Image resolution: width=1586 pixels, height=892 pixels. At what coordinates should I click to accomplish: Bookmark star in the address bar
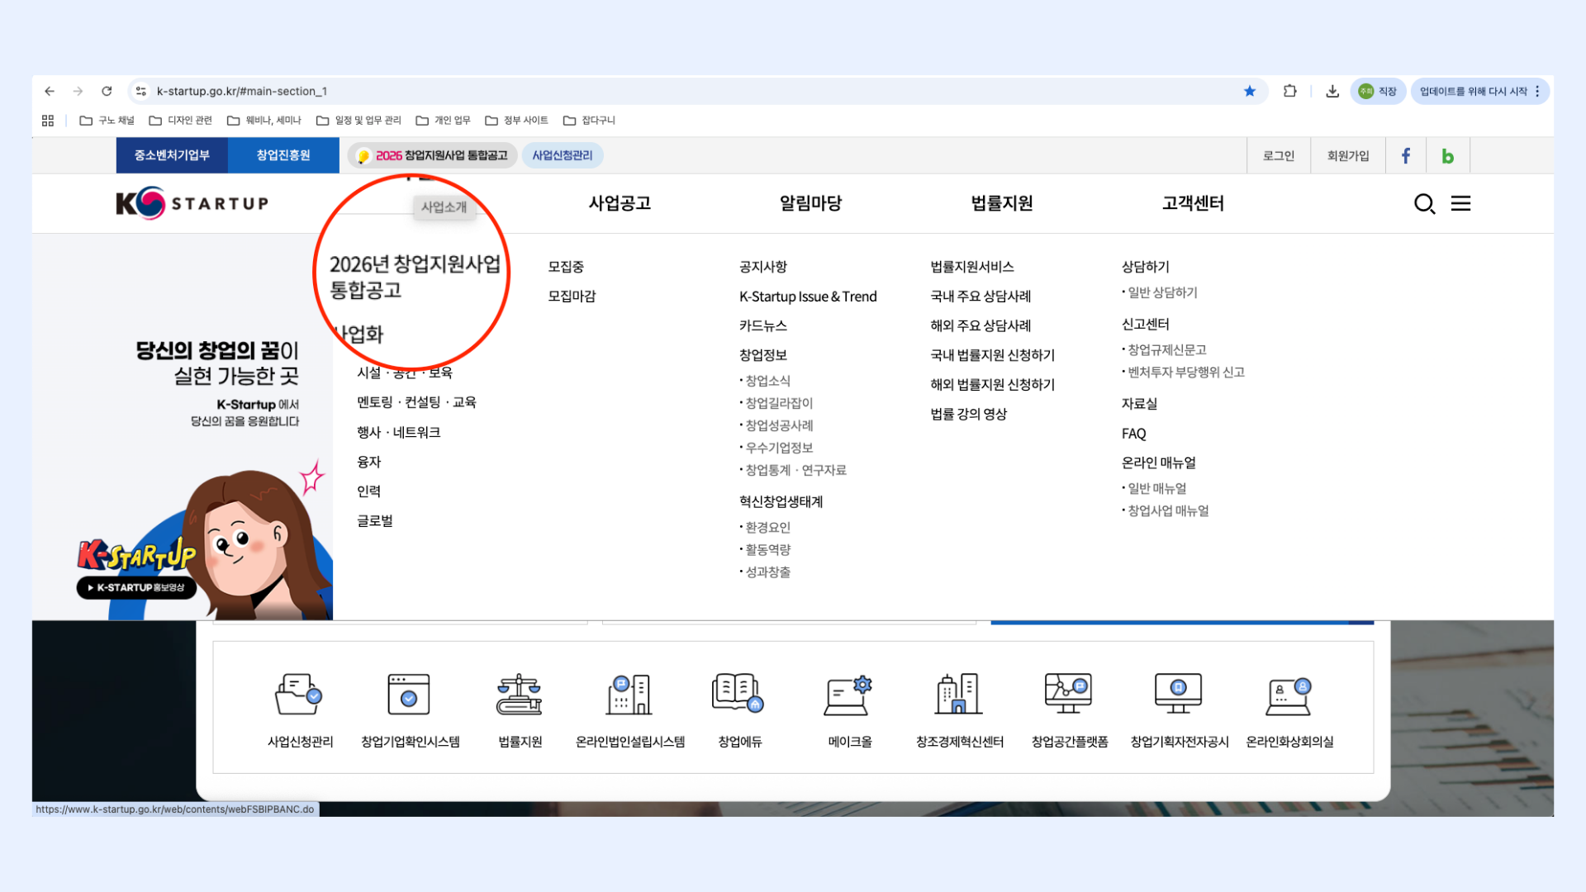tap(1250, 91)
